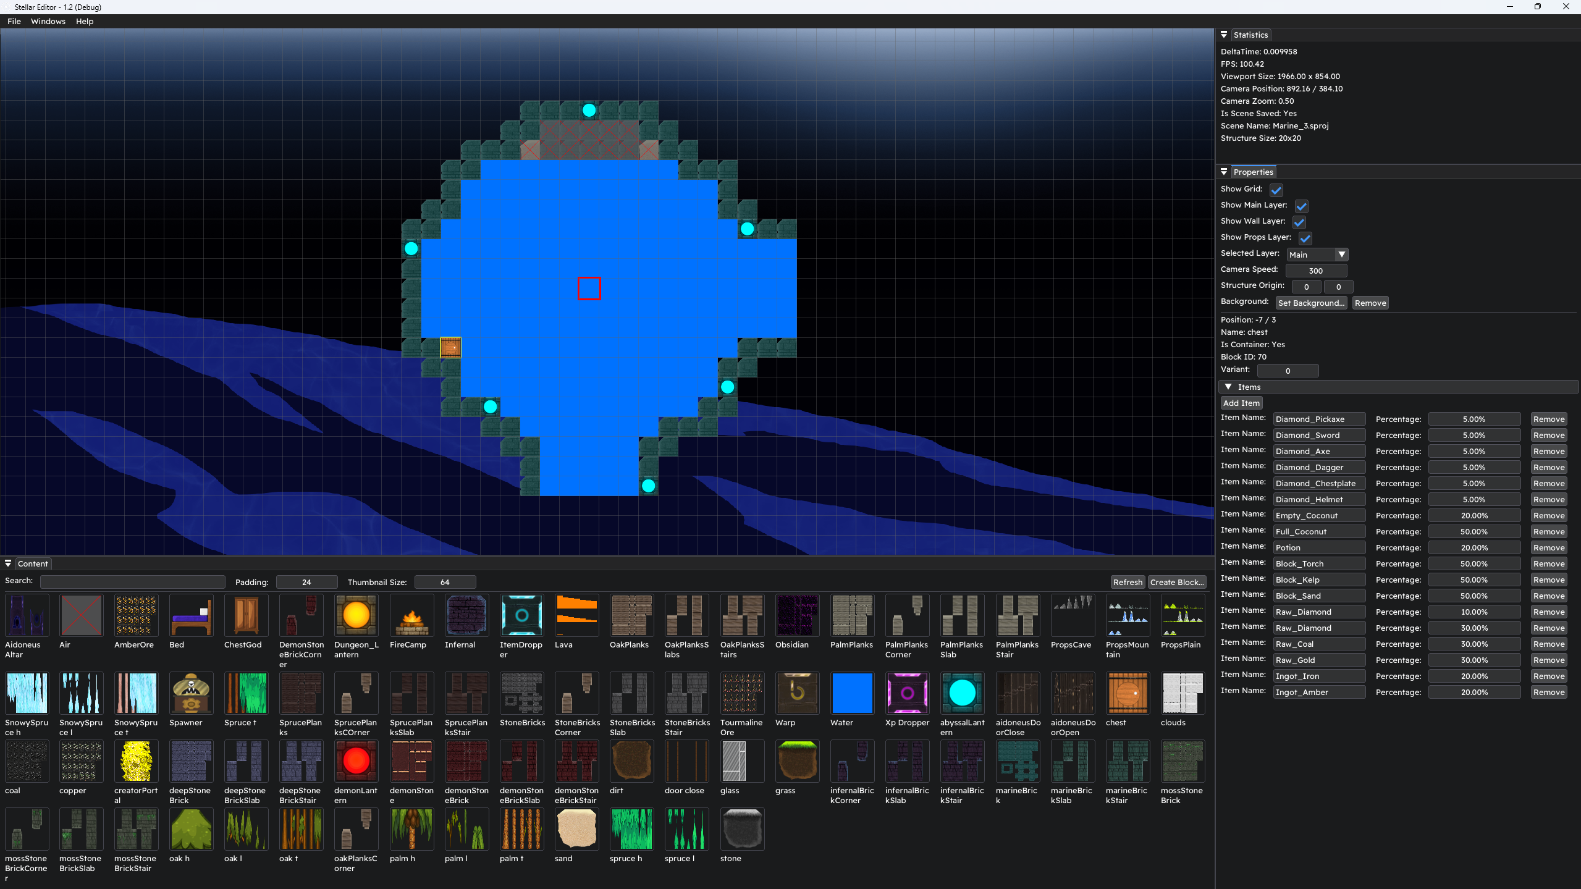Toggle Show Main Layer checkbox
Screen dimensions: 1581x889
[x=1301, y=206]
